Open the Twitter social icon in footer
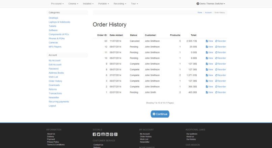 (99, 134)
